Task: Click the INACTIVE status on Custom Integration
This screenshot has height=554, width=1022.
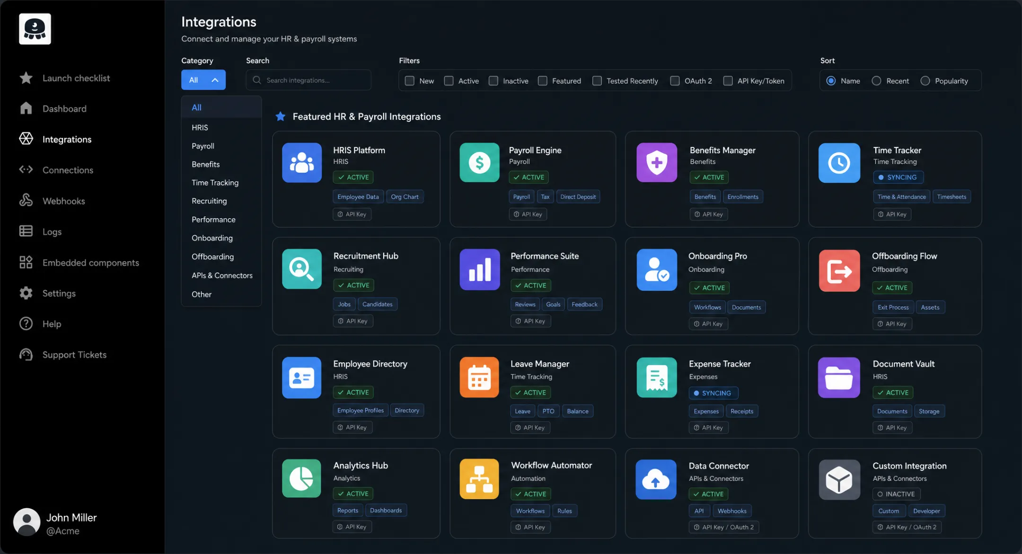Action: 896,494
